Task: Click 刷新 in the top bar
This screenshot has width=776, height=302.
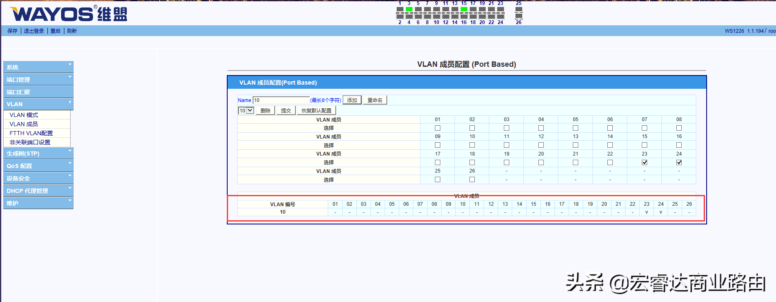Action: click(x=72, y=31)
